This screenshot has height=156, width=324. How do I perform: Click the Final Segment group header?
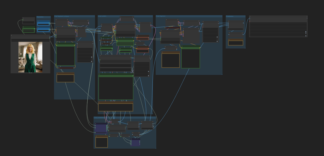(x=161, y=16)
